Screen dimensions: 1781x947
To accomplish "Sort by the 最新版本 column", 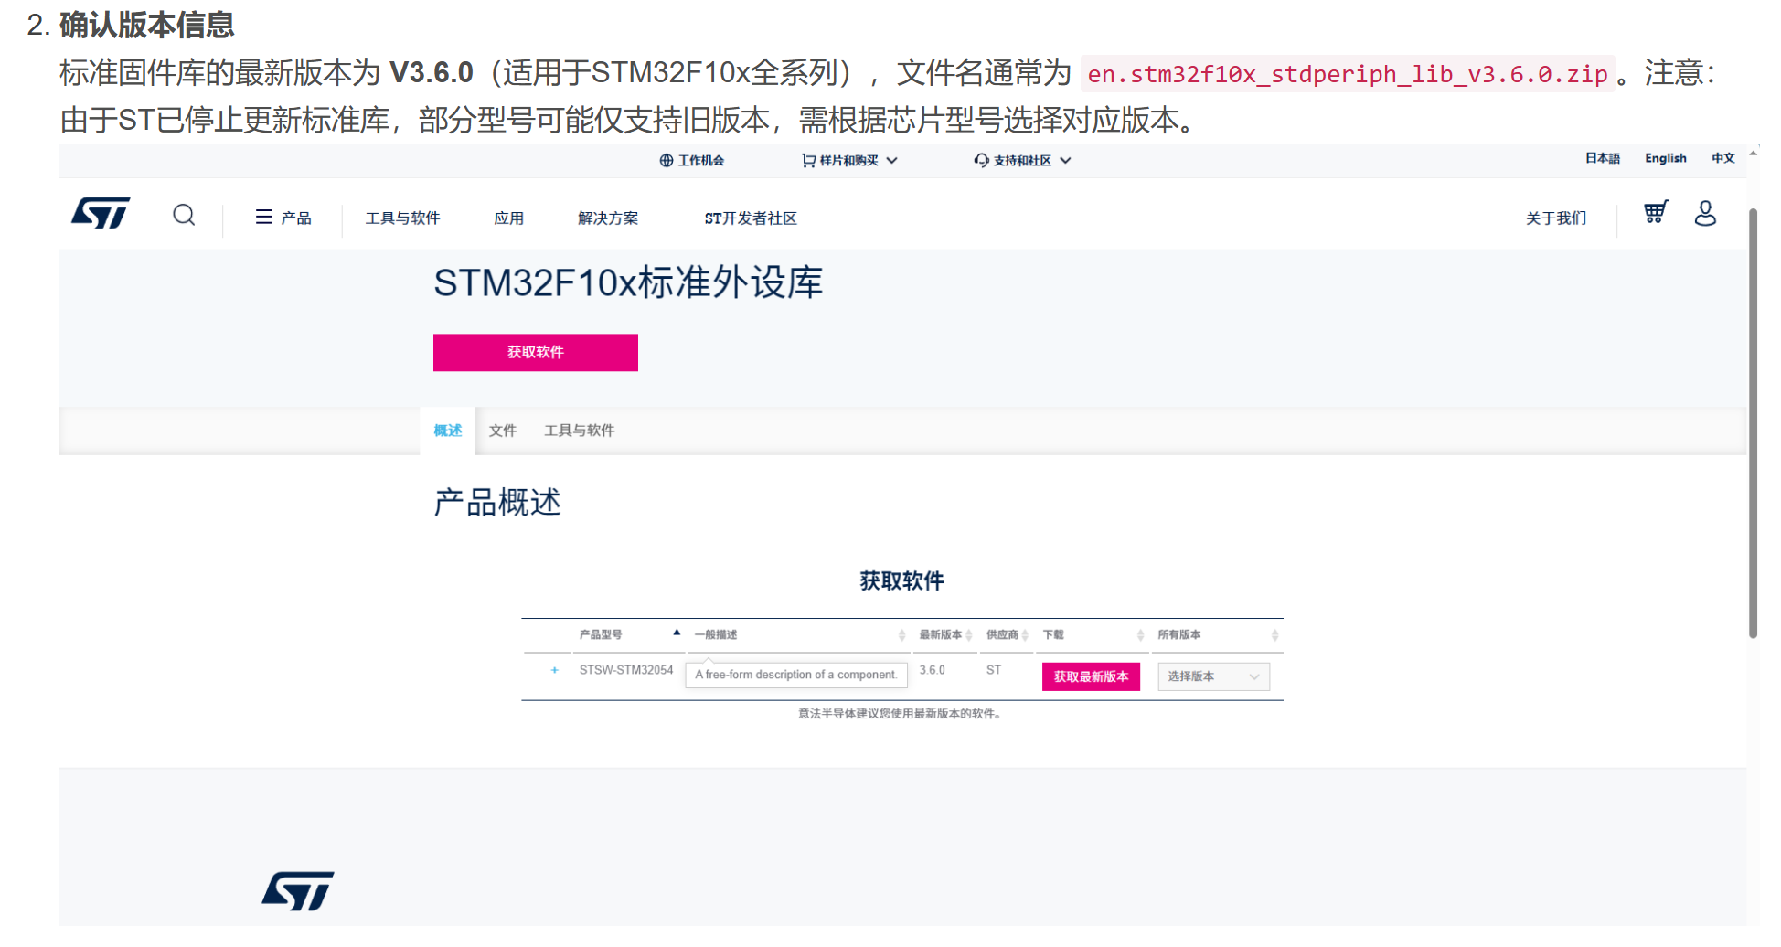I will click(x=945, y=634).
